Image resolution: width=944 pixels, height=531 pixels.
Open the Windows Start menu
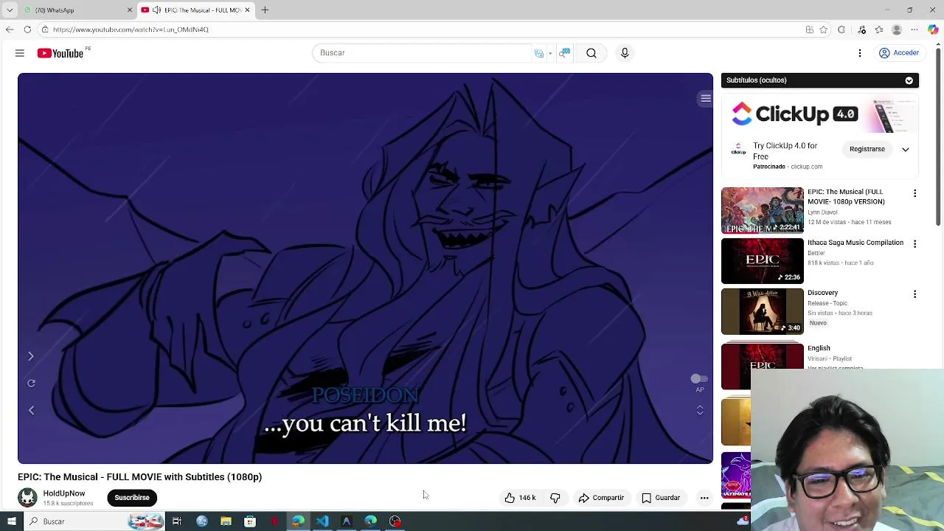[x=11, y=521]
